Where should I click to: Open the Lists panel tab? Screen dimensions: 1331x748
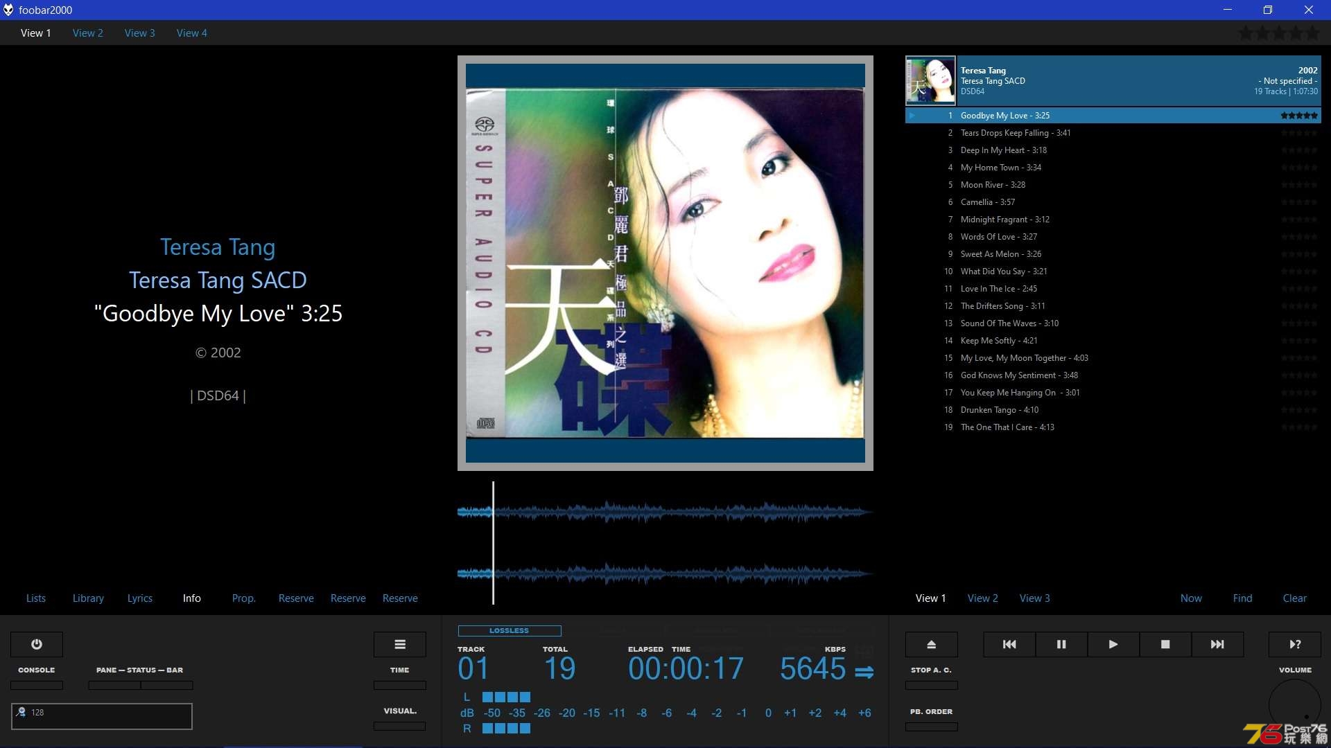[x=36, y=598]
